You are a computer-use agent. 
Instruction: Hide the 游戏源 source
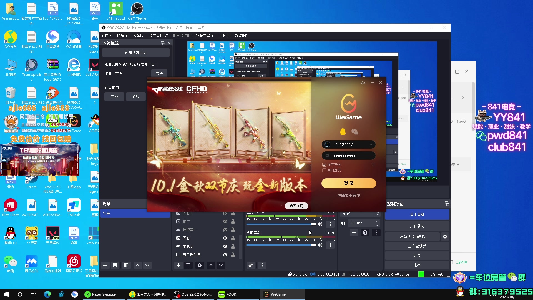point(225,246)
